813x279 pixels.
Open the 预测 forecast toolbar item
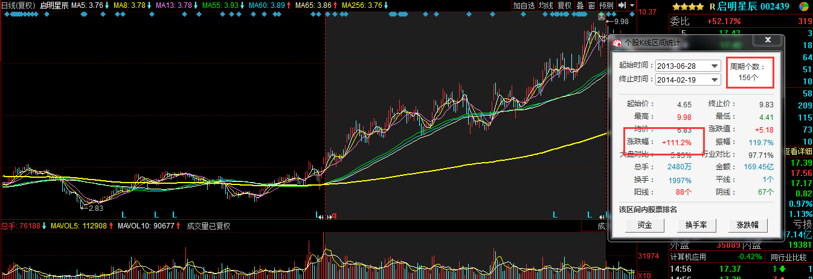click(x=606, y=5)
